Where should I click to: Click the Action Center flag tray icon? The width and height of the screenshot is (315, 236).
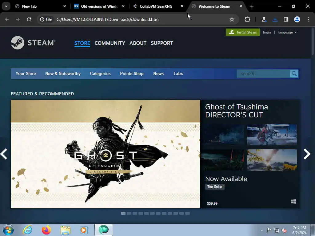(269, 230)
